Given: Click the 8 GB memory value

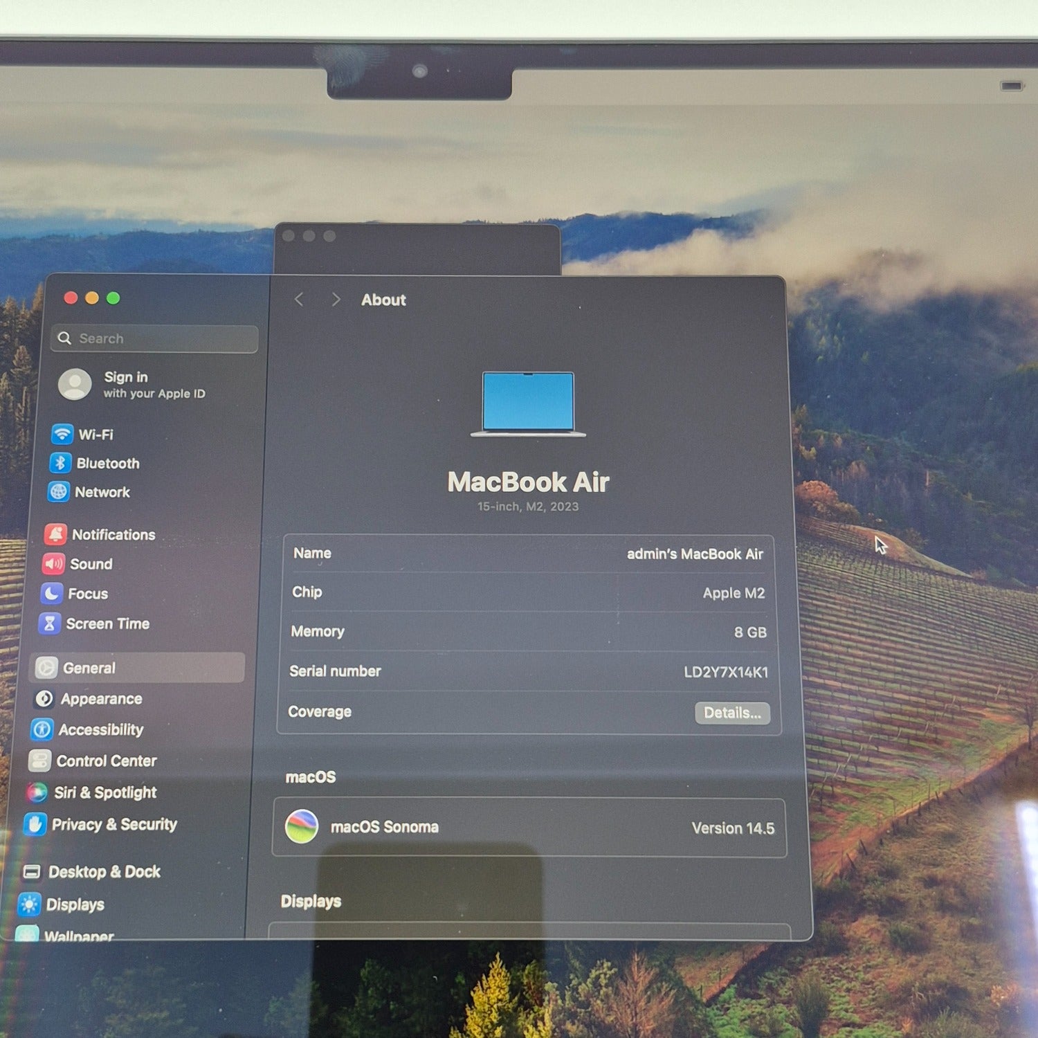Looking at the screenshot, I should 750,632.
